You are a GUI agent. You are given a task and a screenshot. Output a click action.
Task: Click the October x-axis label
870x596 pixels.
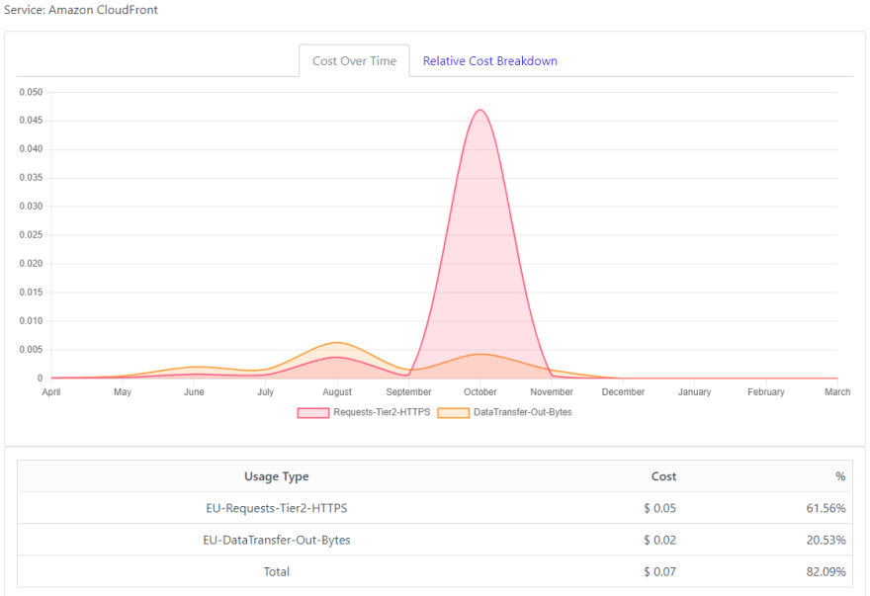pyautogui.click(x=479, y=391)
